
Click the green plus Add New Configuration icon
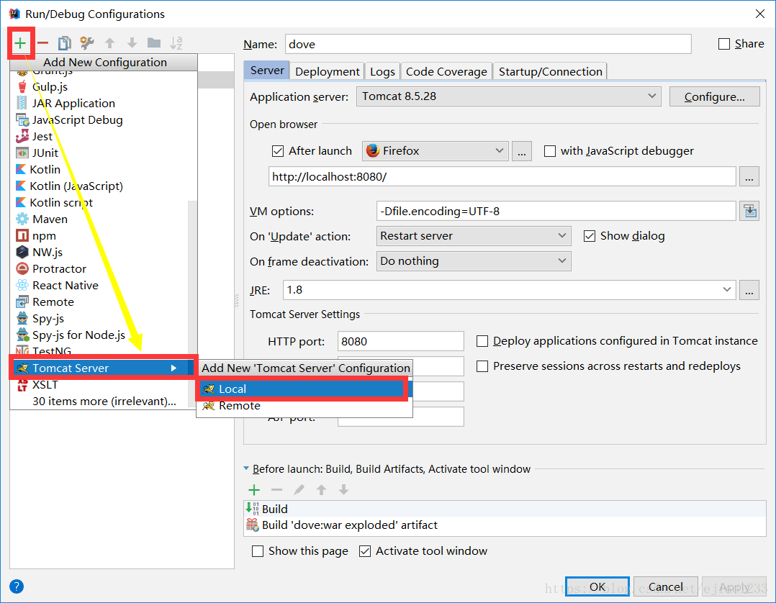(20, 43)
